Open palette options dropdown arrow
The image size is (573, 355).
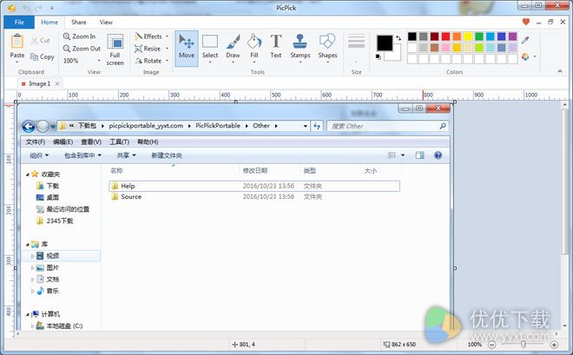click(x=535, y=56)
